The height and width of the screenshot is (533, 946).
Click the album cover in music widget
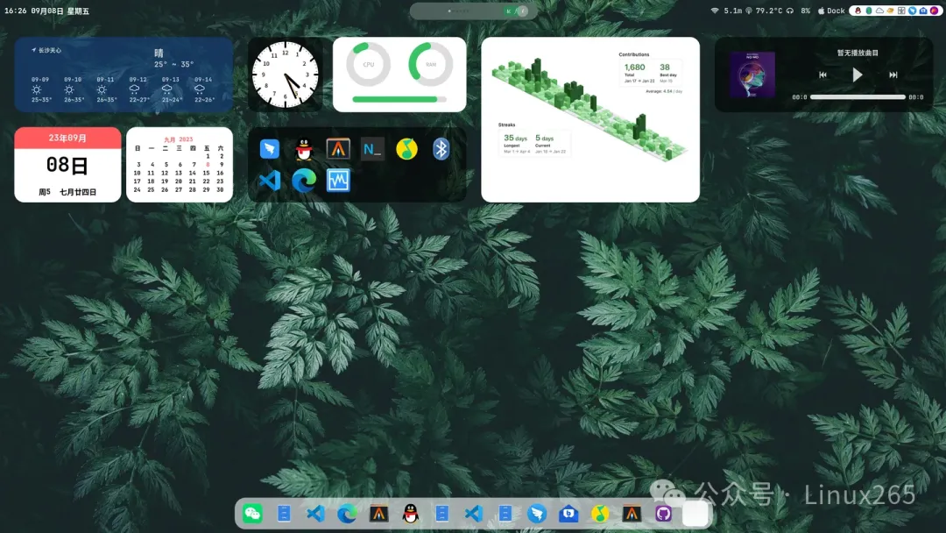coord(752,75)
